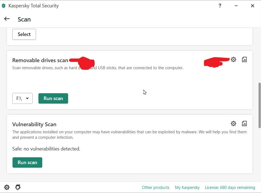The height and width of the screenshot is (193, 261).
Task: Minimize the Kaspersky Total Security window
Action: click(236, 6)
